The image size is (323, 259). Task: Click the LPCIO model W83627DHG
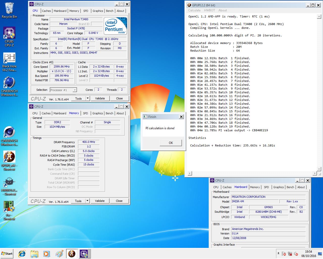(268, 217)
